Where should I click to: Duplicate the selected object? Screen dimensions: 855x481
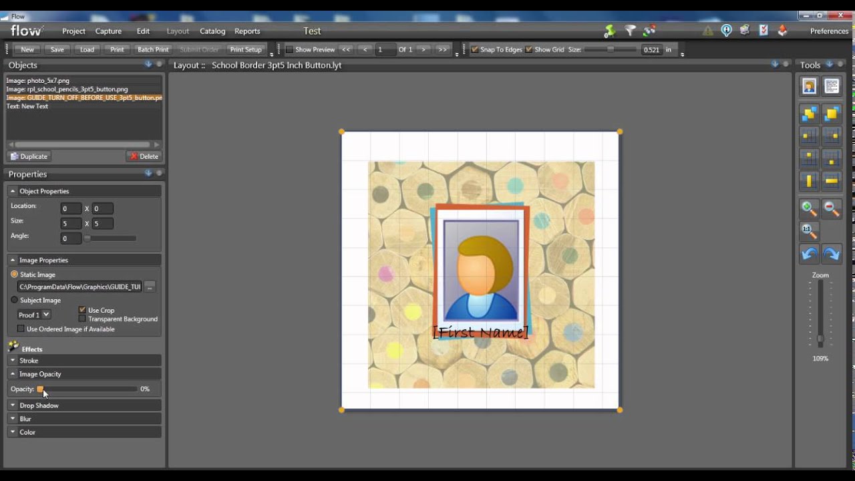(29, 156)
